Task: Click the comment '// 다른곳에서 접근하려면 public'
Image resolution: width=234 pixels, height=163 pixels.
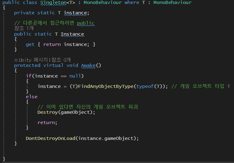Action: pos(54,23)
